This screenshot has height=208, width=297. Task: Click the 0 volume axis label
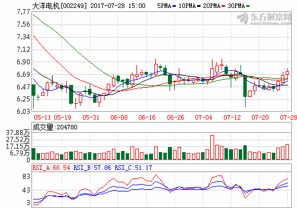pyautogui.click(x=28, y=160)
